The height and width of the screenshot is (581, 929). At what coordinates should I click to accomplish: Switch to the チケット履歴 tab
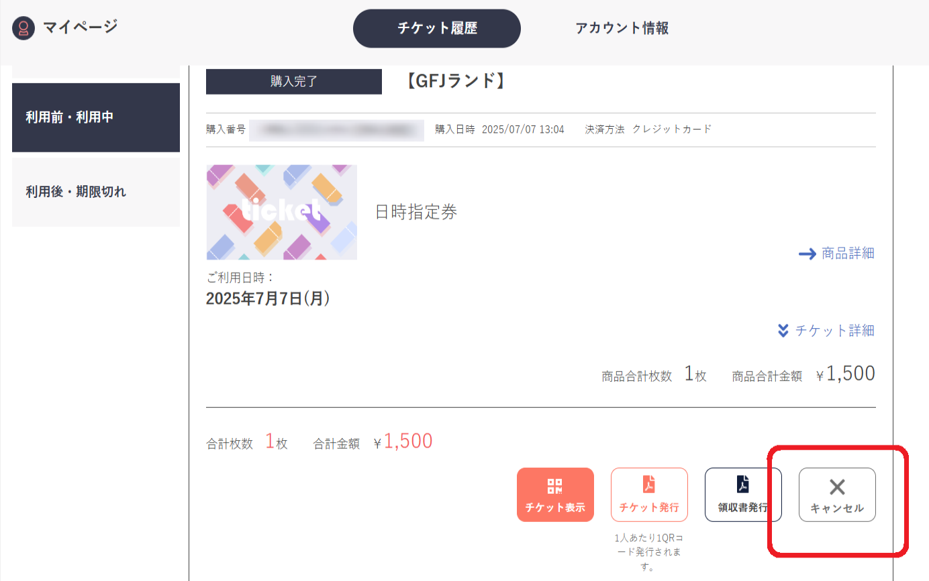click(436, 28)
